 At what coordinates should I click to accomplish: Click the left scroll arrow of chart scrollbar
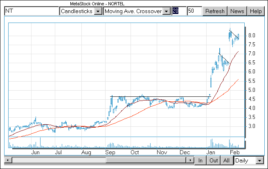click(x=8, y=160)
